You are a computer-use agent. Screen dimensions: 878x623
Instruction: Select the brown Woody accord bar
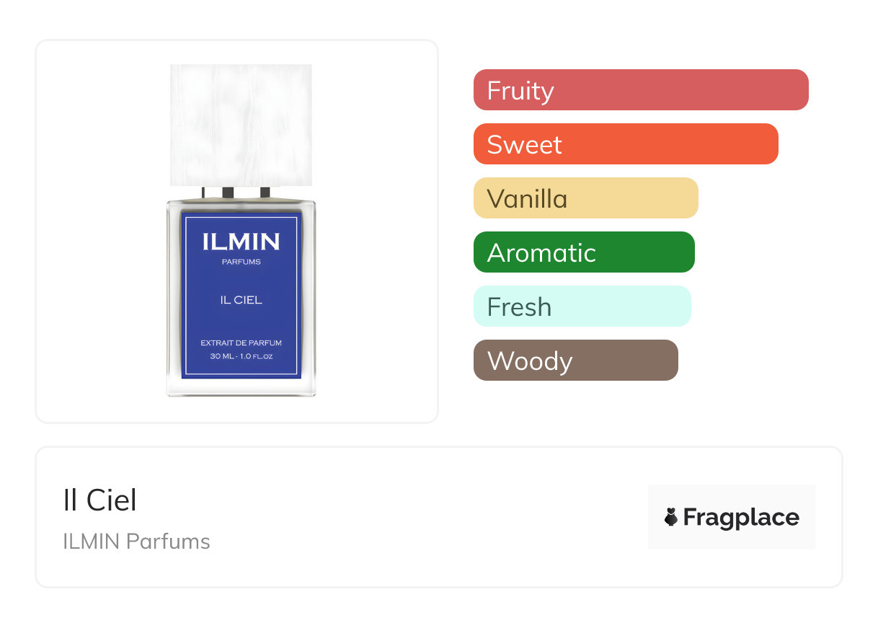575,361
